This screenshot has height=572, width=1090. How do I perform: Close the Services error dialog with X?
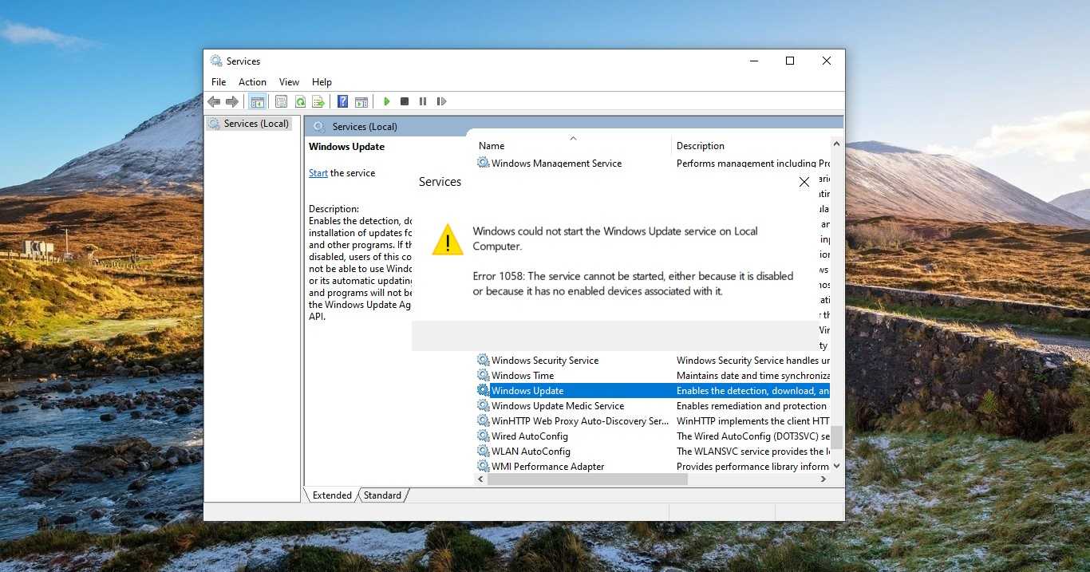pyautogui.click(x=804, y=182)
